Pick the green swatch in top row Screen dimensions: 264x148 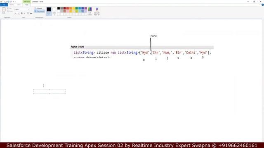pos(77,8)
